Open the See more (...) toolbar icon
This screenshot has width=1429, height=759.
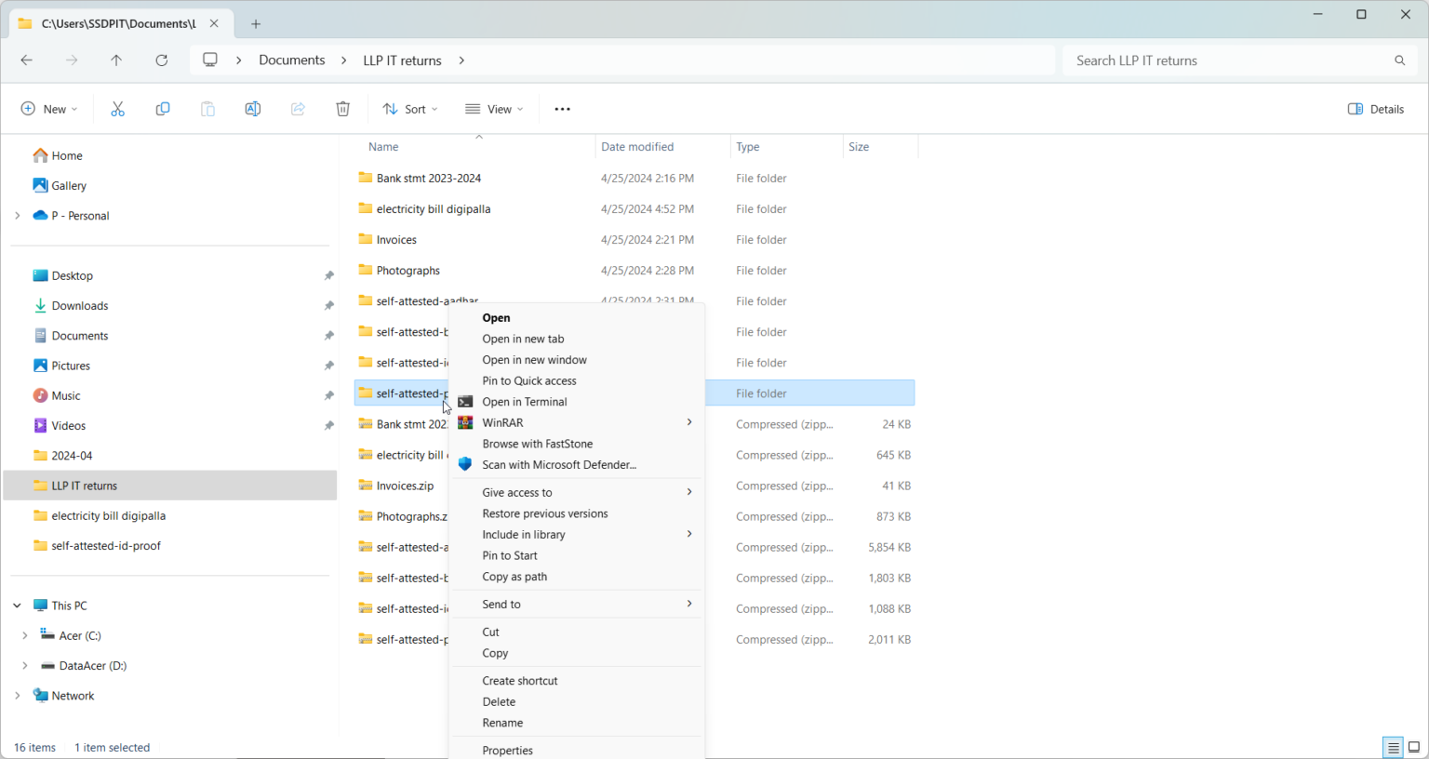[x=562, y=109]
